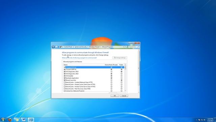Open the address bar history dropdown arrow

point(124,47)
